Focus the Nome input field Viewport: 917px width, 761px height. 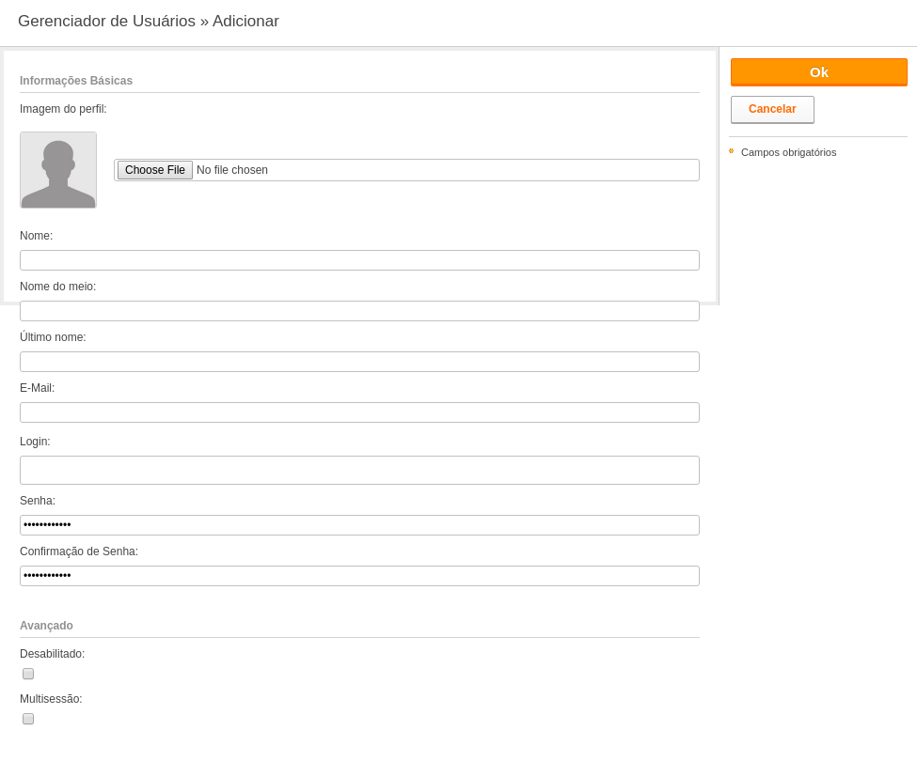pyautogui.click(x=359, y=260)
